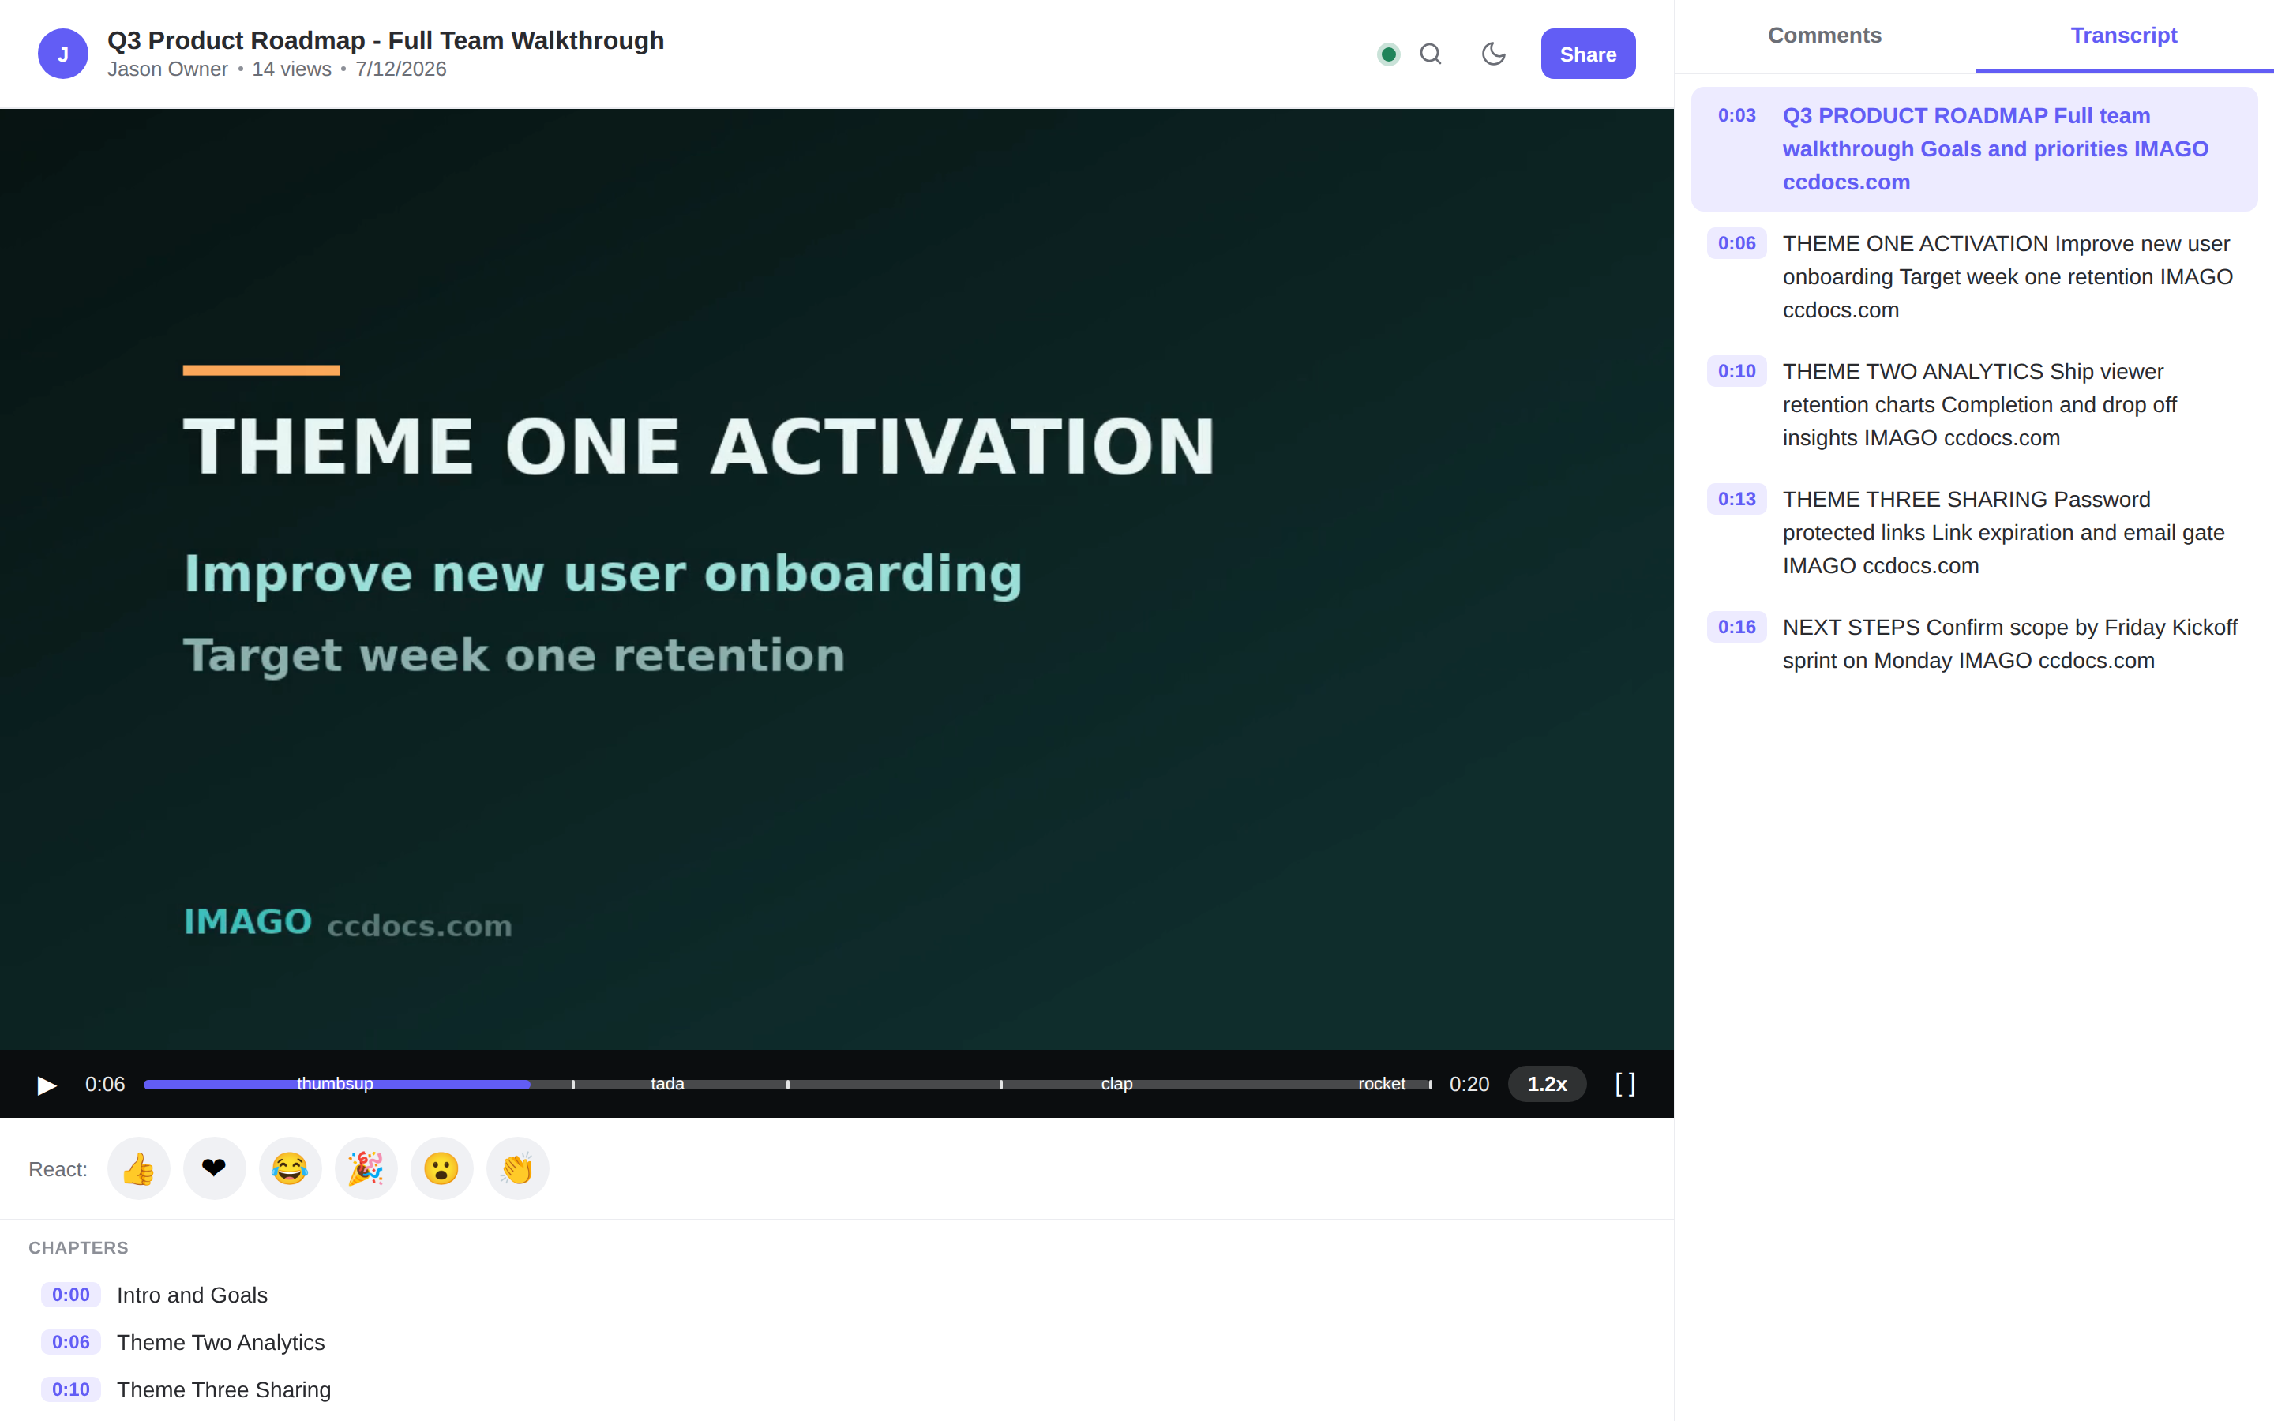Screen dimensions: 2274x1421
Task: Click the video frame showing THEME ONE ACTIVATION
Action: pos(836,579)
